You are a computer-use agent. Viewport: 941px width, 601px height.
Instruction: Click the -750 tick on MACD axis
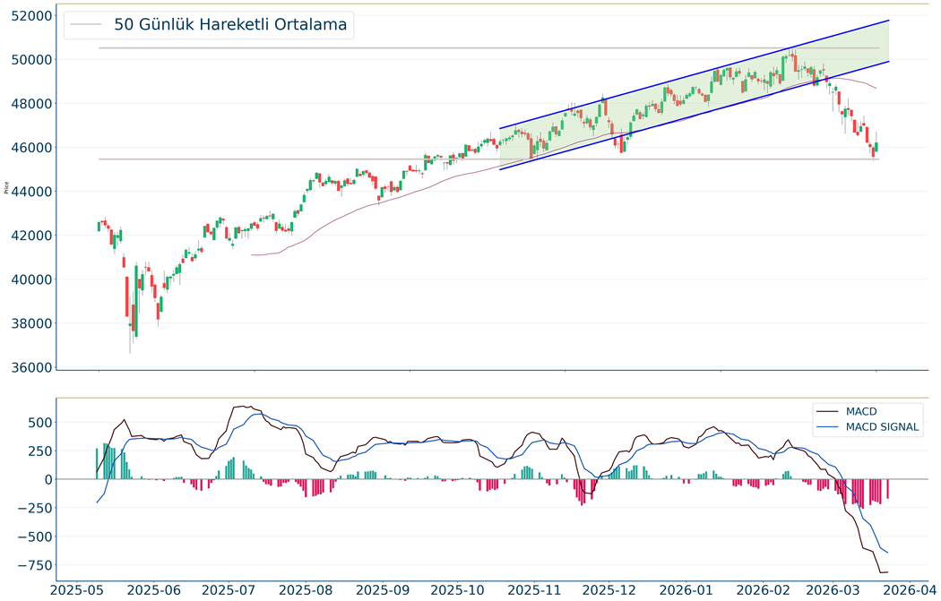(33, 565)
